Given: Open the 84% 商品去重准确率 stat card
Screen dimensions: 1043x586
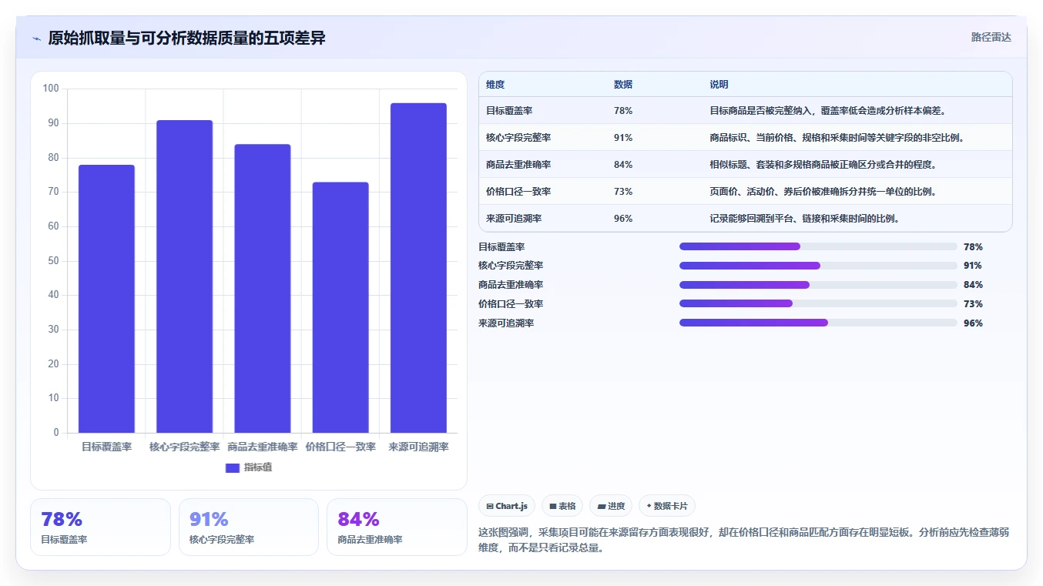Looking at the screenshot, I should [x=397, y=527].
